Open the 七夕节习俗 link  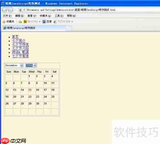pyautogui.click(x=20, y=49)
